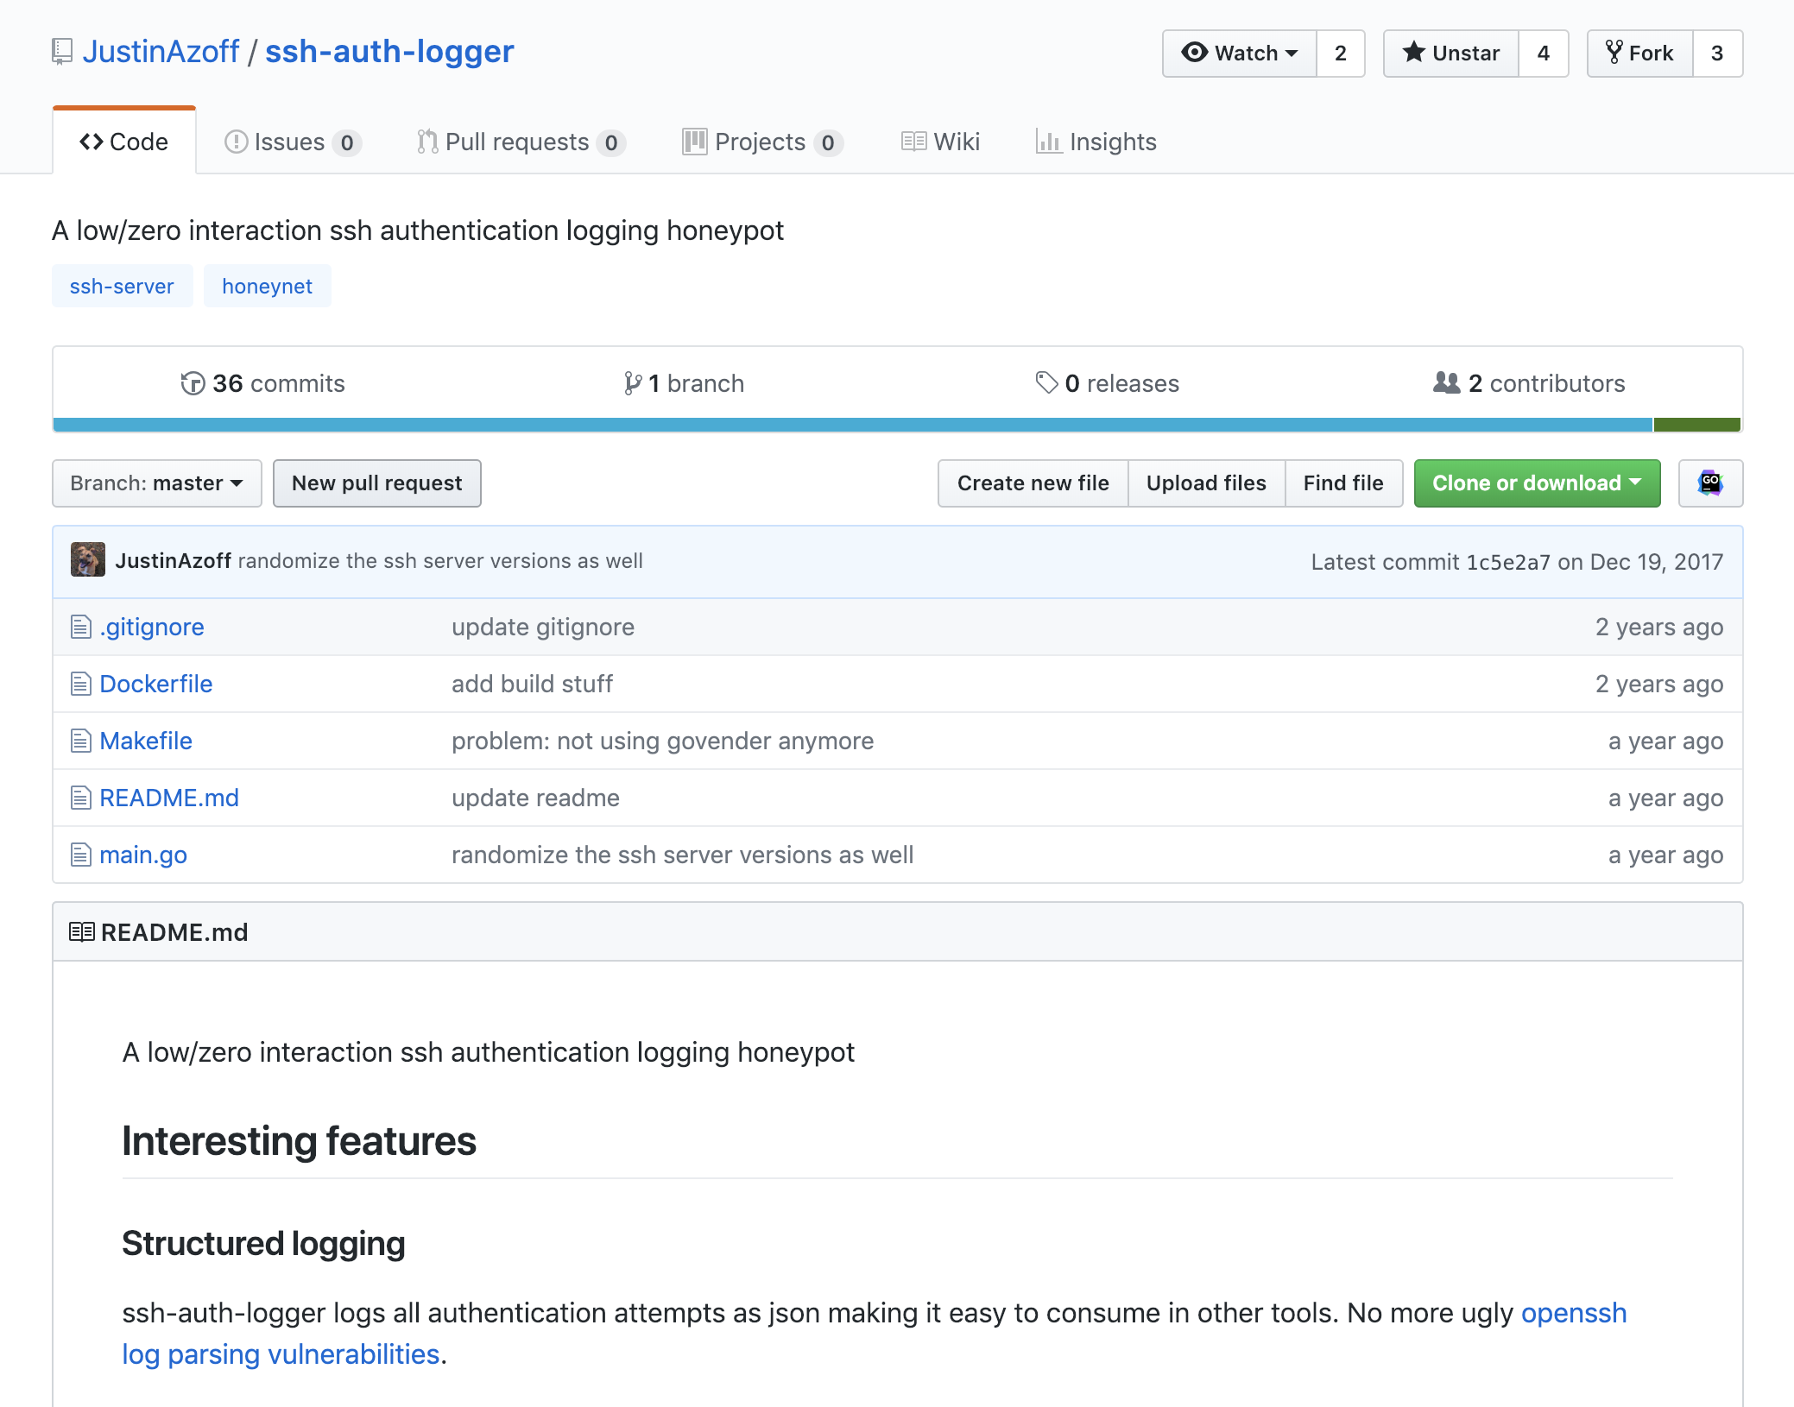
Task: Click the branch icon next to 1 branch
Action: click(633, 383)
